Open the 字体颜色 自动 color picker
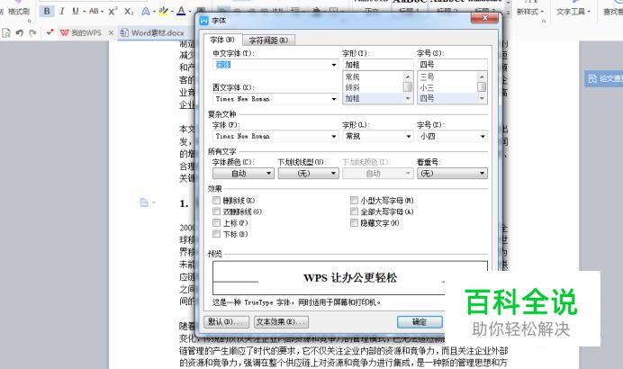 [243, 173]
